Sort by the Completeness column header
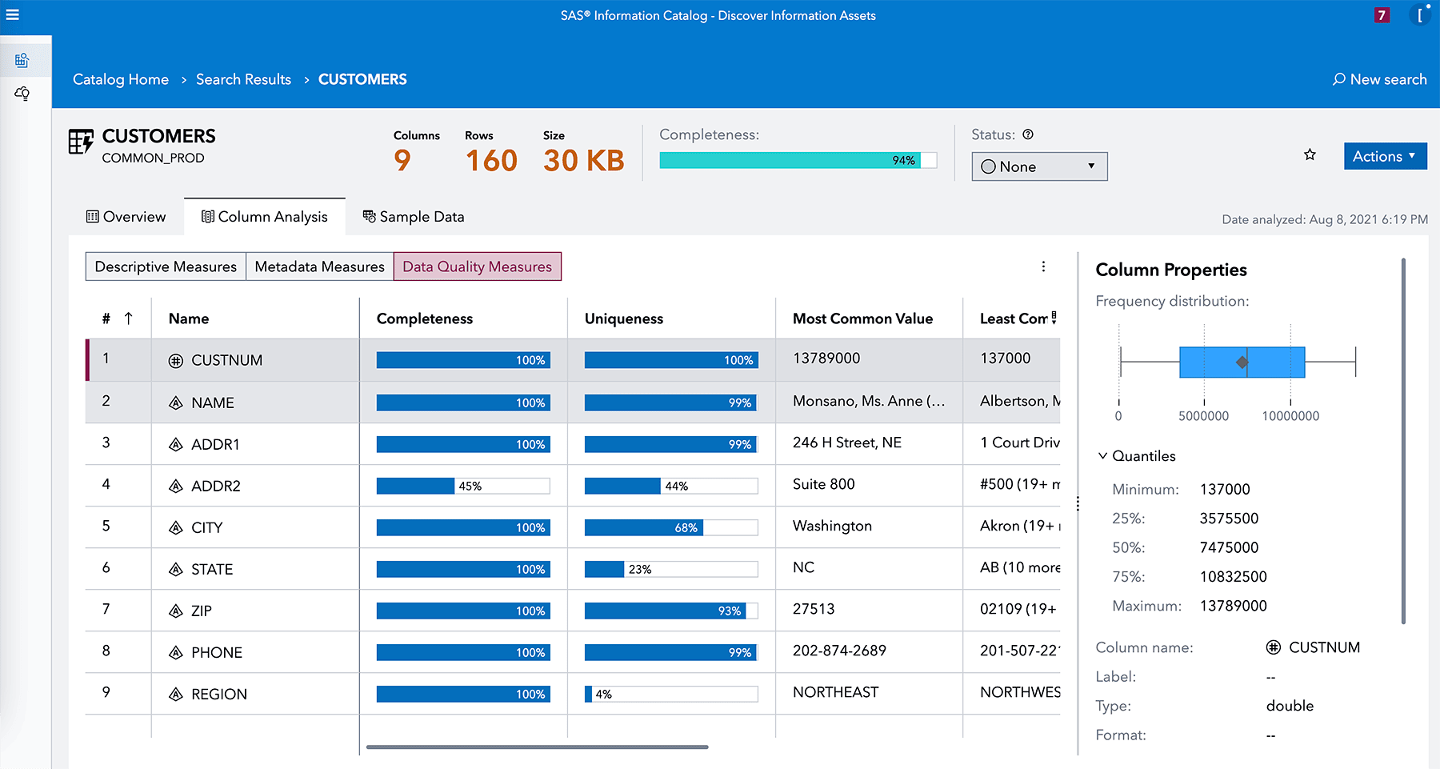Image resolution: width=1440 pixels, height=769 pixels. pyautogui.click(x=425, y=318)
